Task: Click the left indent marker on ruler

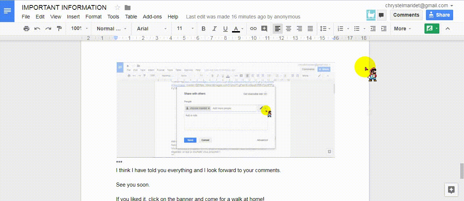Action: (116, 38)
